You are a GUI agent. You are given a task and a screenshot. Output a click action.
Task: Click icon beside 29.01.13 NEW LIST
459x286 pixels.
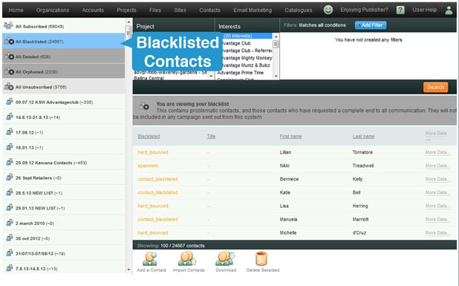pyautogui.click(x=10, y=207)
